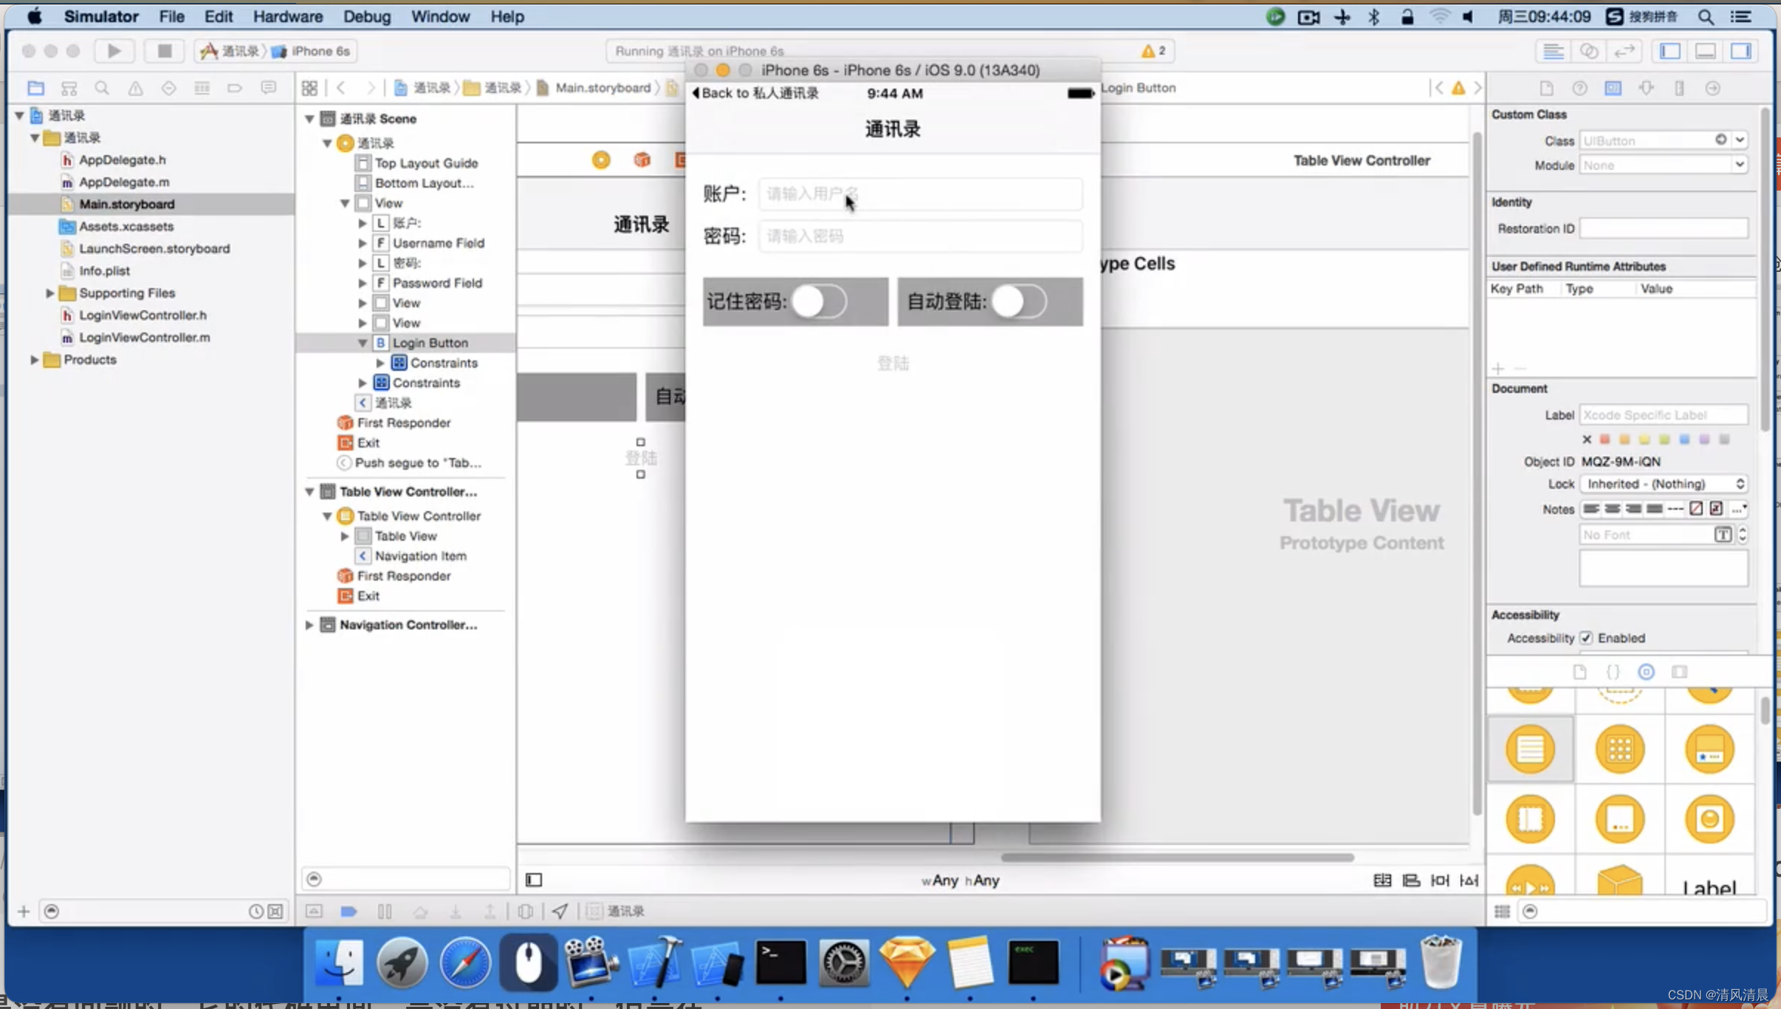Enable Accessibility checkbox in inspector

coord(1587,637)
